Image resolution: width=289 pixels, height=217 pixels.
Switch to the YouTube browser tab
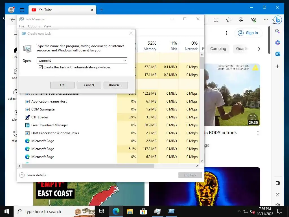pyautogui.click(x=62, y=10)
